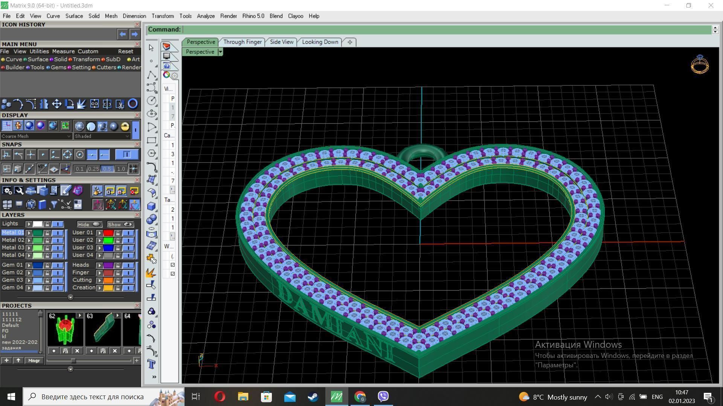The width and height of the screenshot is (723, 406).
Task: Expand the Metal 01 layer arrow
Action: pos(29,233)
